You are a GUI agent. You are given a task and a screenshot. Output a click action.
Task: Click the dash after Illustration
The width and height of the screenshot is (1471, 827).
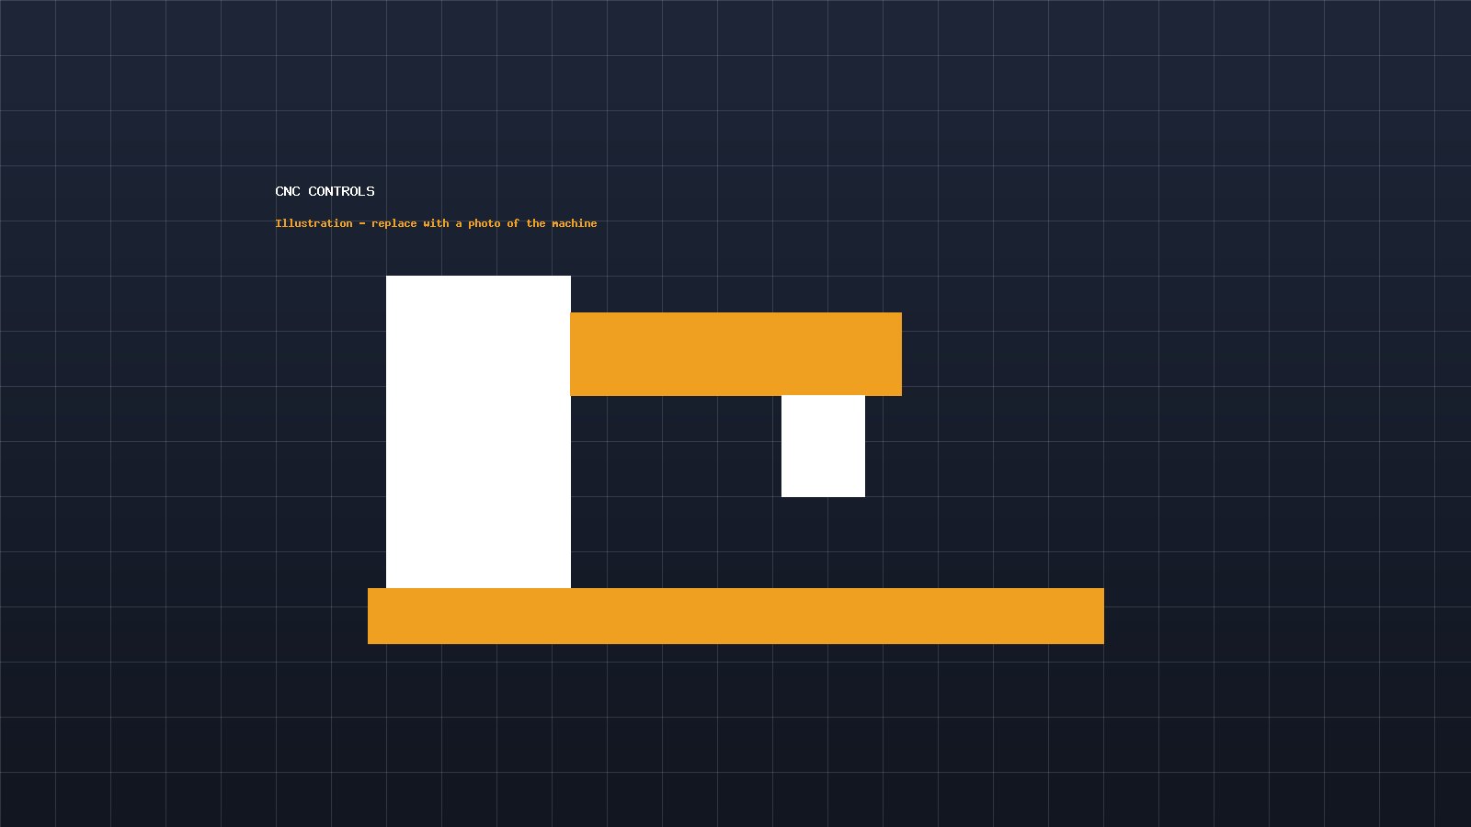click(362, 223)
